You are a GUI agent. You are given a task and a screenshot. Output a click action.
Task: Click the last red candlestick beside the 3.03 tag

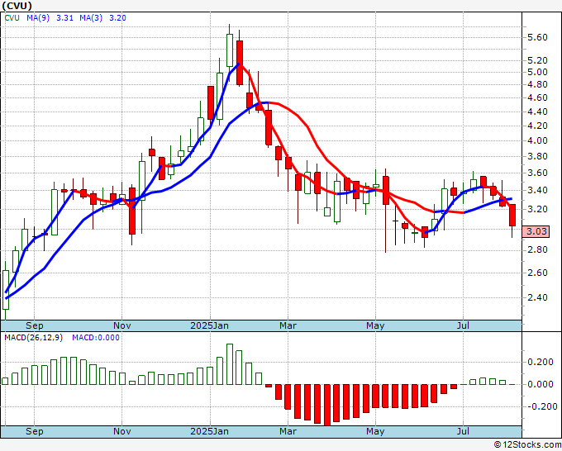pos(512,216)
